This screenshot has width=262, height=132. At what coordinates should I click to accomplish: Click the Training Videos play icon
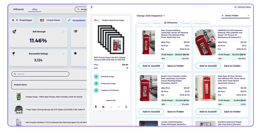click(235, 7)
